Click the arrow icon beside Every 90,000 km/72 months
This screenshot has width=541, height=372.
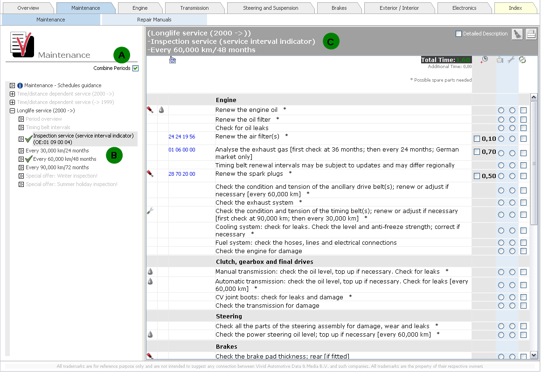(21, 167)
